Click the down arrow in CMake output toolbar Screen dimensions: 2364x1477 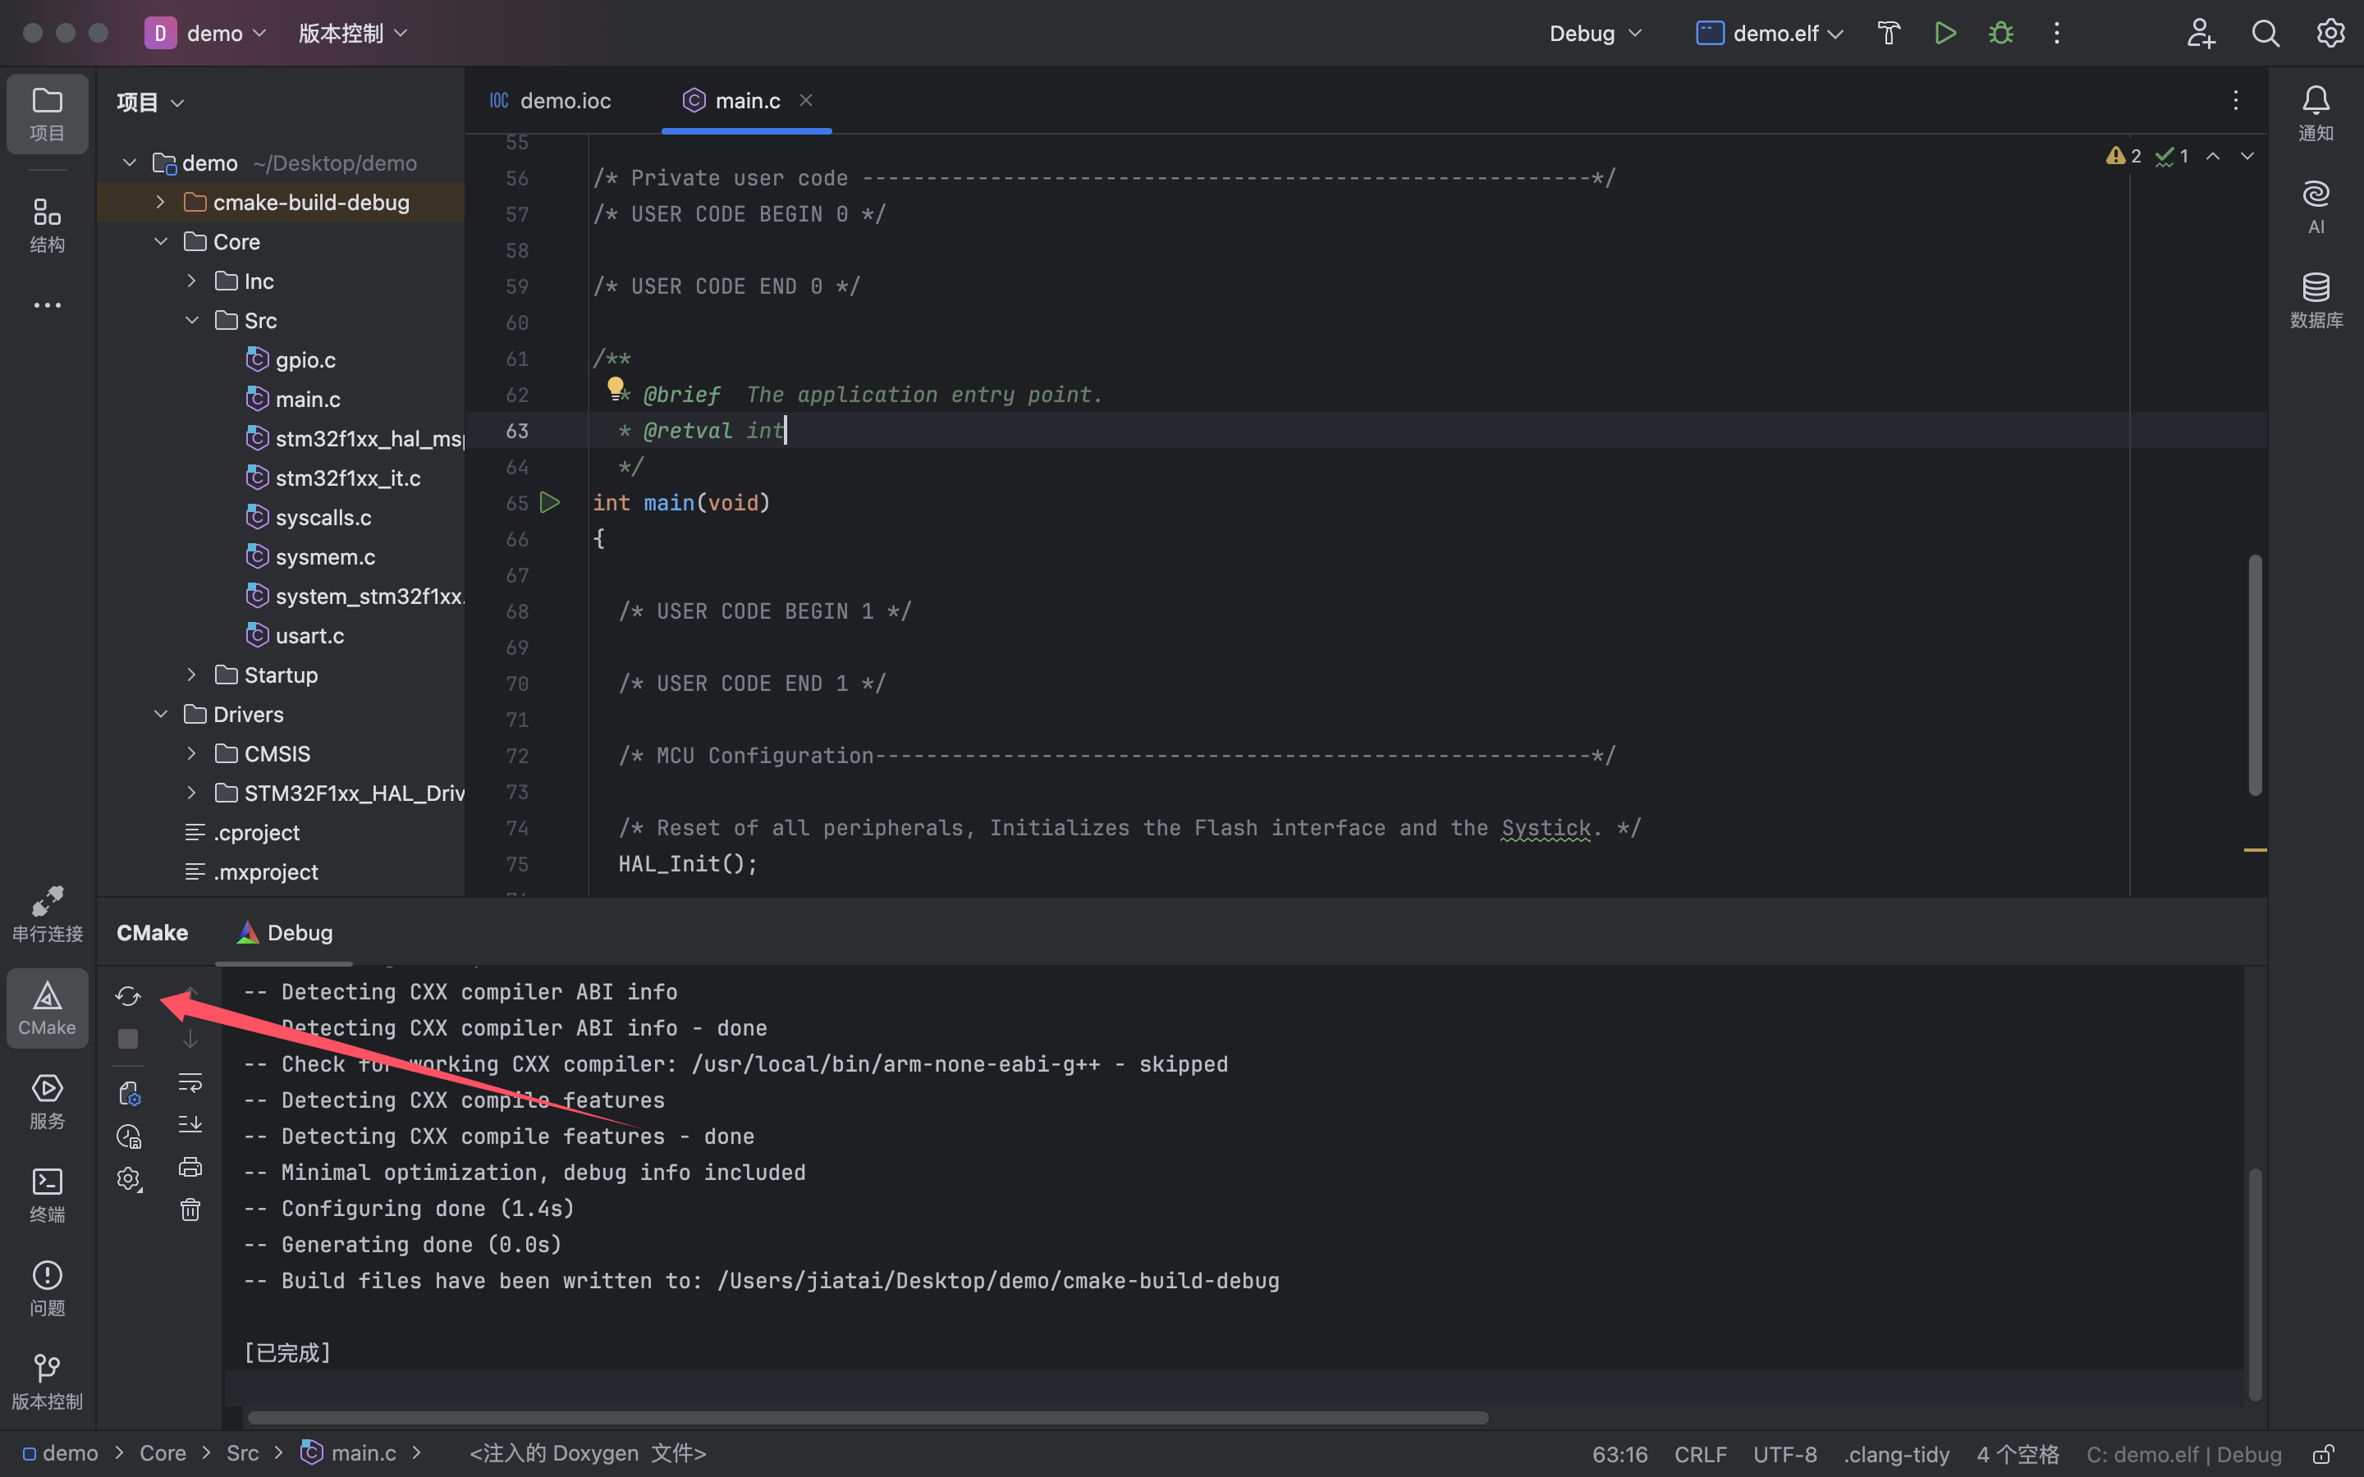pyautogui.click(x=190, y=1038)
